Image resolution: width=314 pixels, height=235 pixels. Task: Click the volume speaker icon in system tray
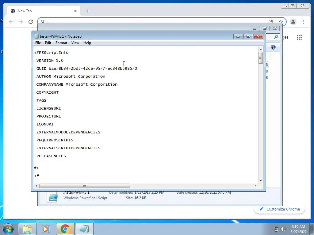pyautogui.click(x=283, y=229)
